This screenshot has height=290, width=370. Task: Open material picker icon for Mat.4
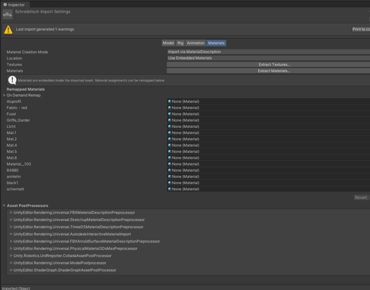pyautogui.click(x=169, y=145)
